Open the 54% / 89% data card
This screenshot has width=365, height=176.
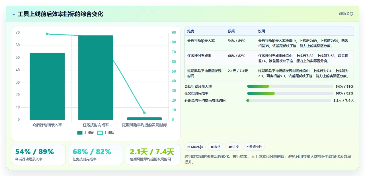pyautogui.click(x=38, y=154)
